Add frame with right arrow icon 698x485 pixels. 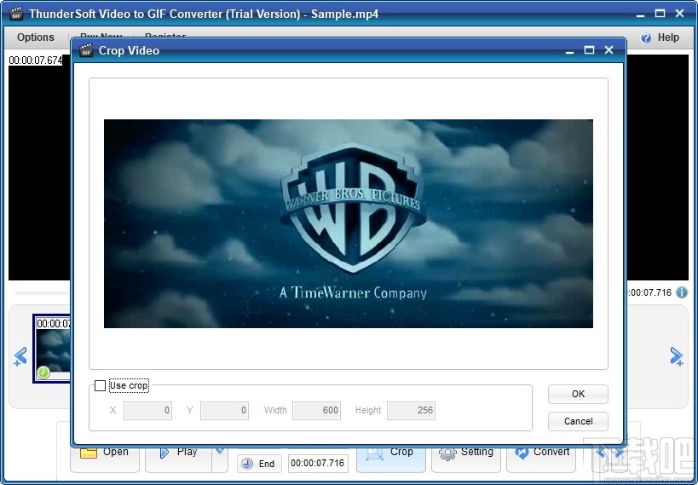(677, 356)
